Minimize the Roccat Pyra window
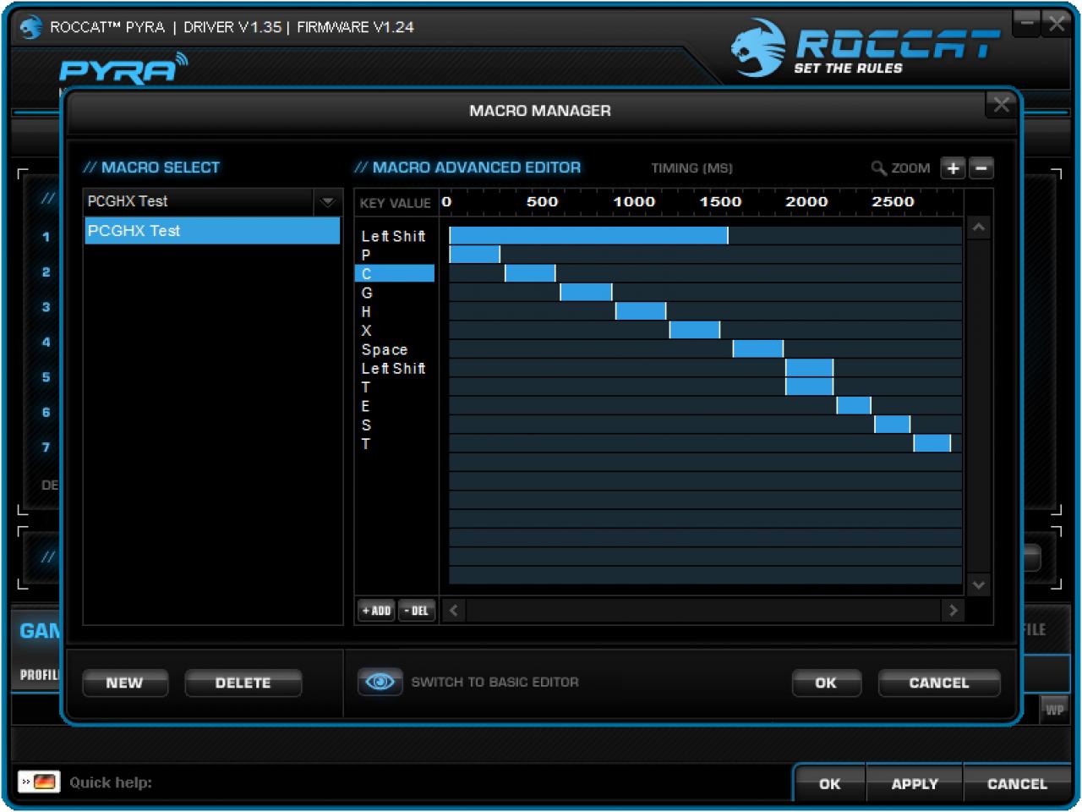Image resolution: width=1082 pixels, height=812 pixels. pos(1026,23)
